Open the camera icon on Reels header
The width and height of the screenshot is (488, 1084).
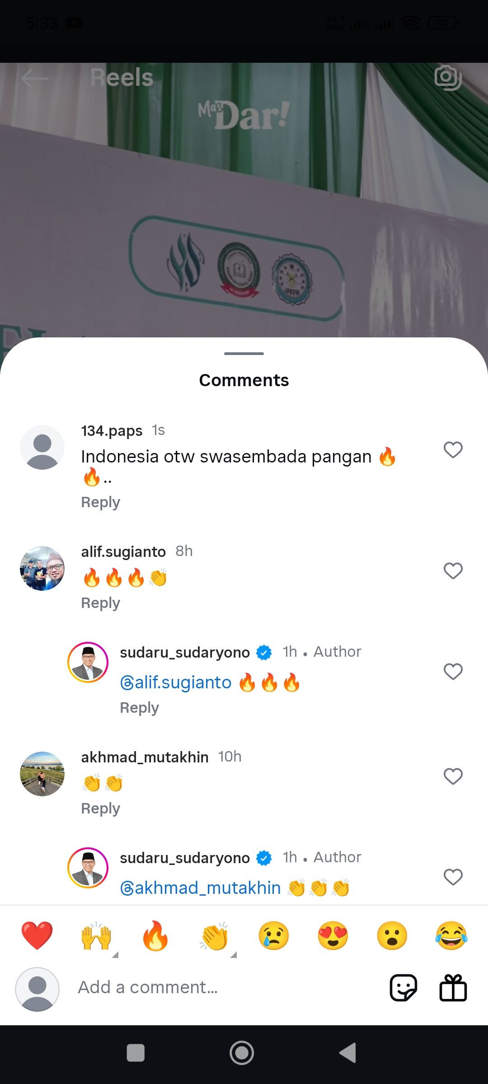(448, 77)
